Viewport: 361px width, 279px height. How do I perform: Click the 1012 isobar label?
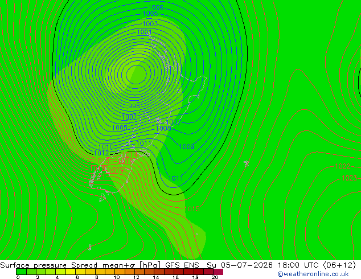(101, 153)
